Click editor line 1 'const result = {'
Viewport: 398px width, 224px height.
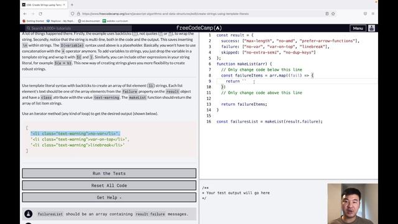point(235,35)
